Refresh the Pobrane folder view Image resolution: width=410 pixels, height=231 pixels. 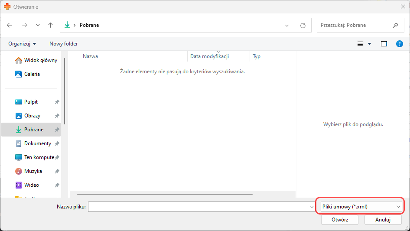[303, 26]
